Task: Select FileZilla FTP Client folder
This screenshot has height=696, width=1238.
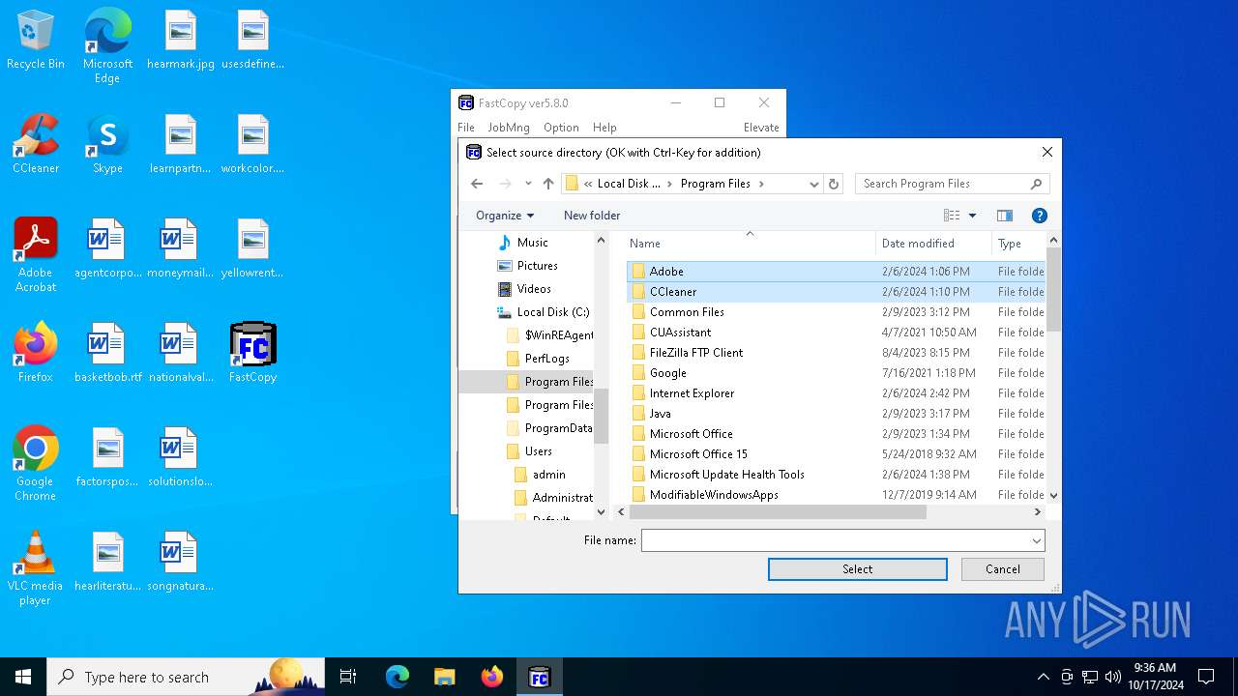Action: pos(837,353)
